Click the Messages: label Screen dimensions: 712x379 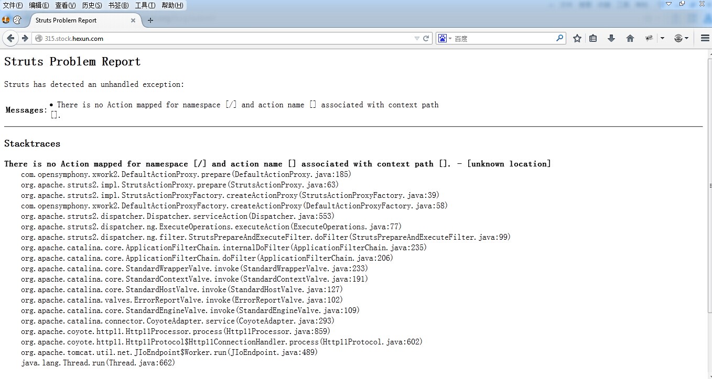click(x=26, y=110)
